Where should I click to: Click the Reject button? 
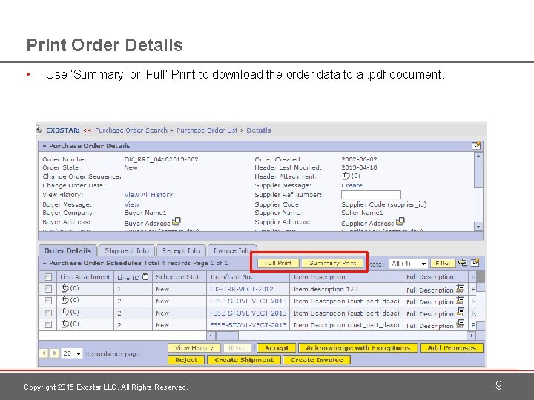186,360
